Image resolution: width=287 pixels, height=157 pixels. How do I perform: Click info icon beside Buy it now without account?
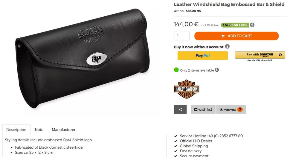pos(227,46)
